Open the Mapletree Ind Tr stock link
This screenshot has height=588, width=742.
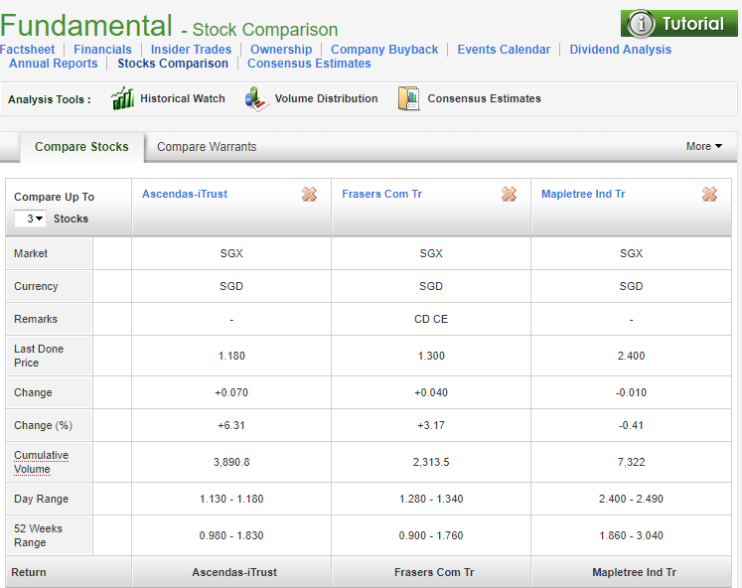coord(583,194)
